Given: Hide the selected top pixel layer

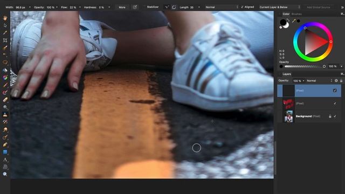Looking at the screenshot, I should [x=335, y=91].
